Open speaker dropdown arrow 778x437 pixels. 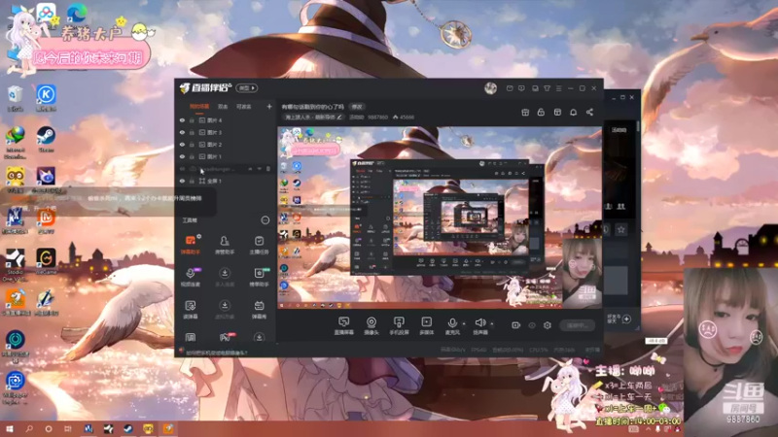(x=492, y=324)
